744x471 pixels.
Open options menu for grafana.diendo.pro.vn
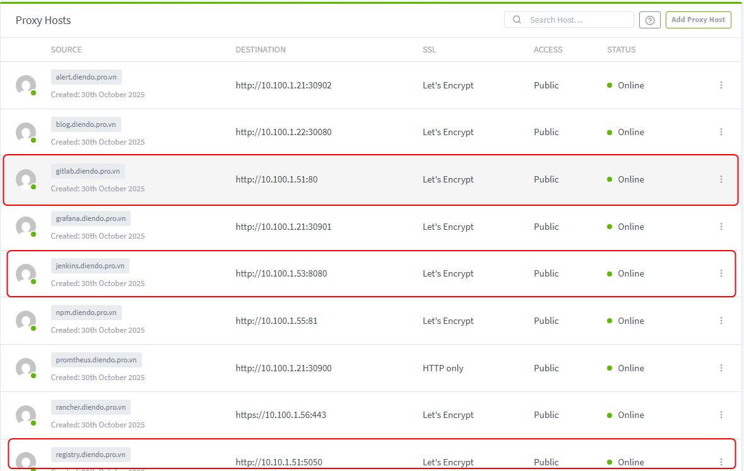coord(721,227)
